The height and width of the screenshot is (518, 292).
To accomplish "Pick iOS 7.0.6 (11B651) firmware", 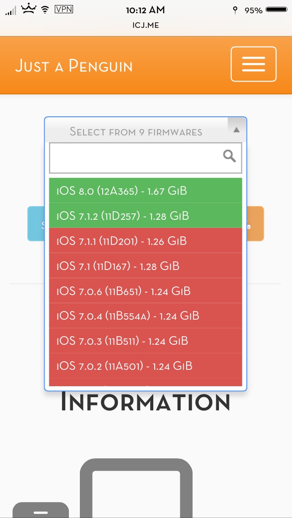I will coord(146,291).
